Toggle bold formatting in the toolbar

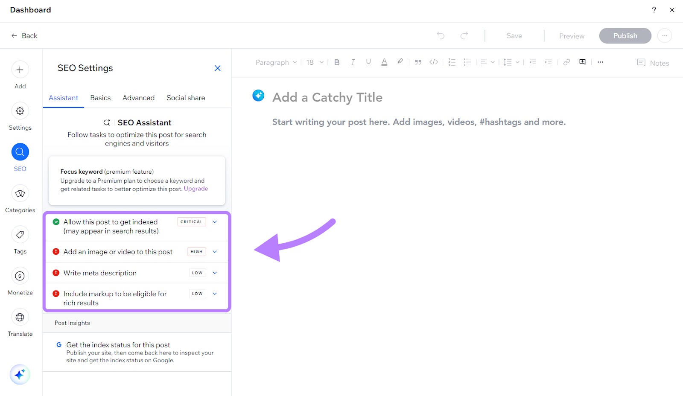coord(337,62)
